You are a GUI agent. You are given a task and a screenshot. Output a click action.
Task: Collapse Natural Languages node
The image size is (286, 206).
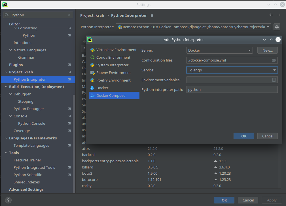[10, 50]
